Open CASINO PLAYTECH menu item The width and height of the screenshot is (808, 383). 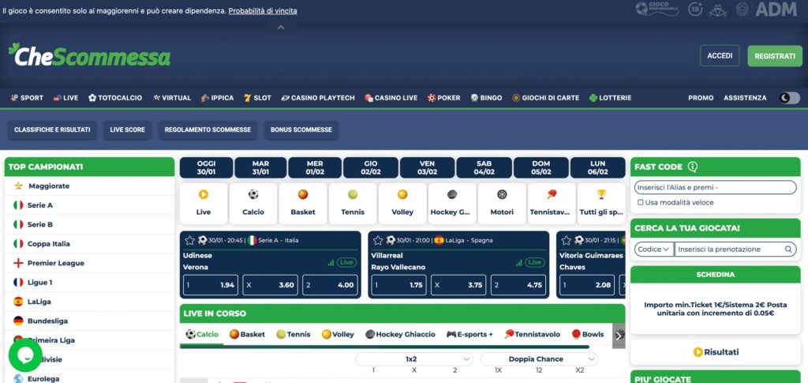(318, 98)
